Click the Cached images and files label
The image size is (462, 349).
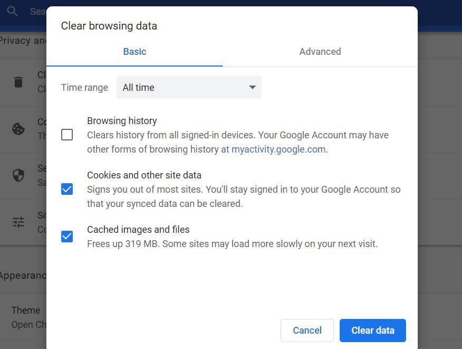tap(138, 230)
